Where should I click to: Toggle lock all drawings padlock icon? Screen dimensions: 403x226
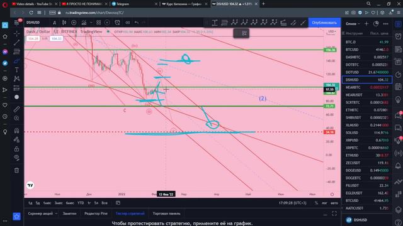tap(17, 149)
